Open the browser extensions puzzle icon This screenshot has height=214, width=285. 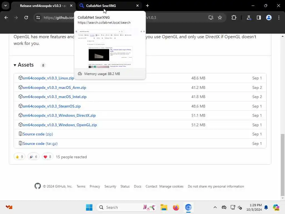click(234, 18)
